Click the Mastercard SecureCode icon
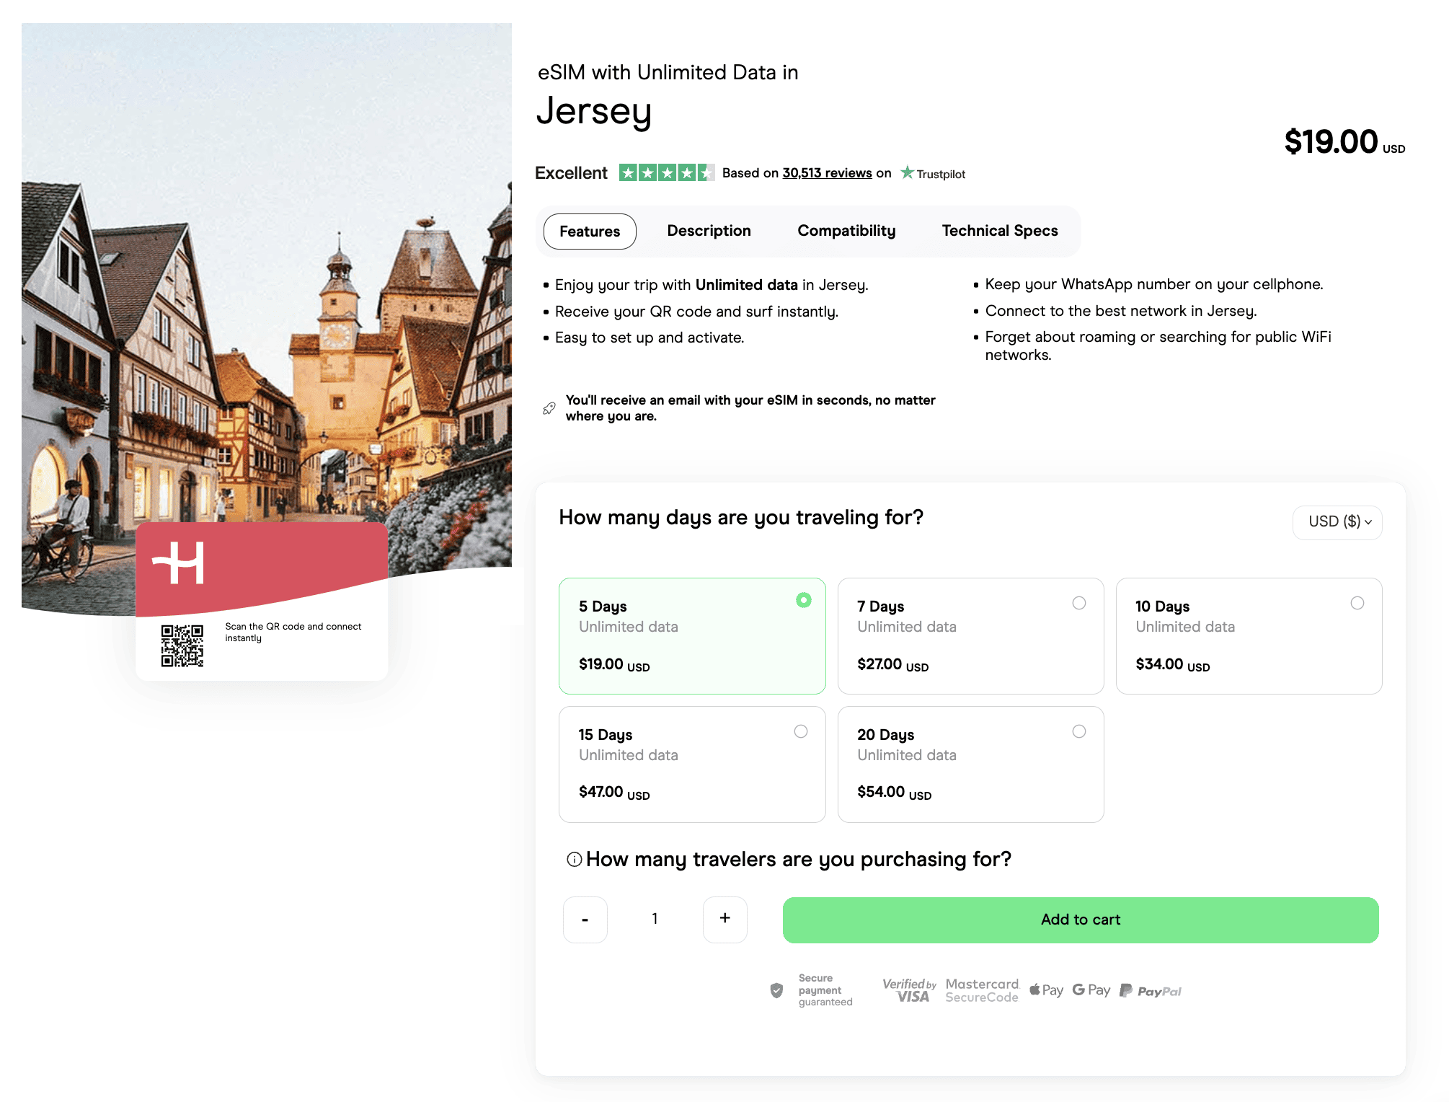1449x1102 pixels. click(981, 989)
